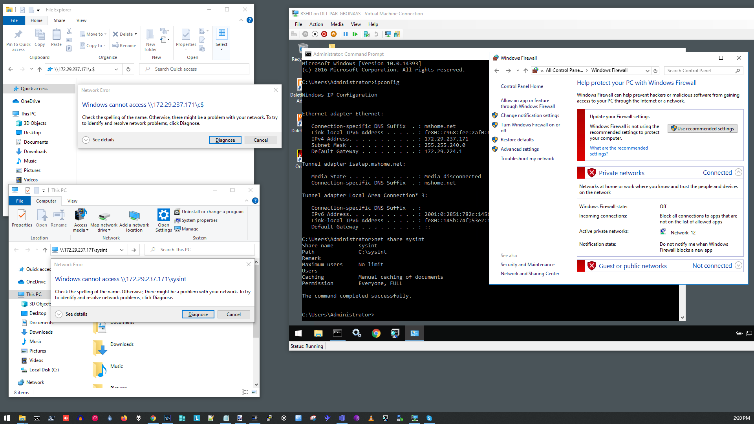Open Settings gear in guest VM taskbar

click(357, 333)
